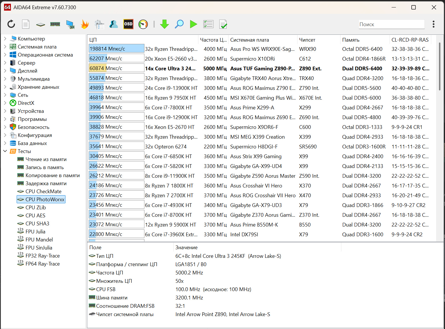Open the OSD panel icon
445x329 pixels.
point(128,24)
